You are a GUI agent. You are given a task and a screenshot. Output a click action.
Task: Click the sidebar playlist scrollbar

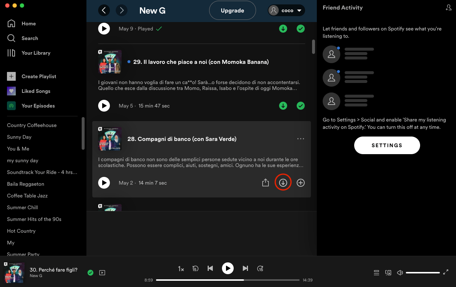(x=83, y=133)
